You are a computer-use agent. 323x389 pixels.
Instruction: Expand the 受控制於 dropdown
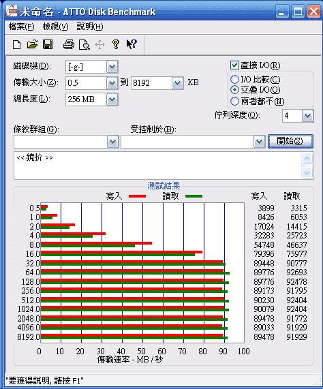[x=260, y=142]
